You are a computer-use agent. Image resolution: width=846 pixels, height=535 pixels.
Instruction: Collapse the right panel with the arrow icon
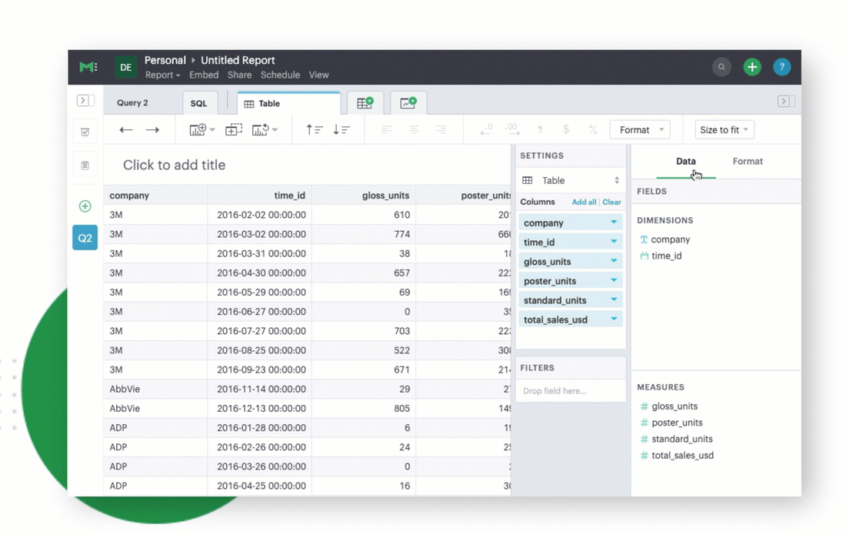(x=784, y=101)
